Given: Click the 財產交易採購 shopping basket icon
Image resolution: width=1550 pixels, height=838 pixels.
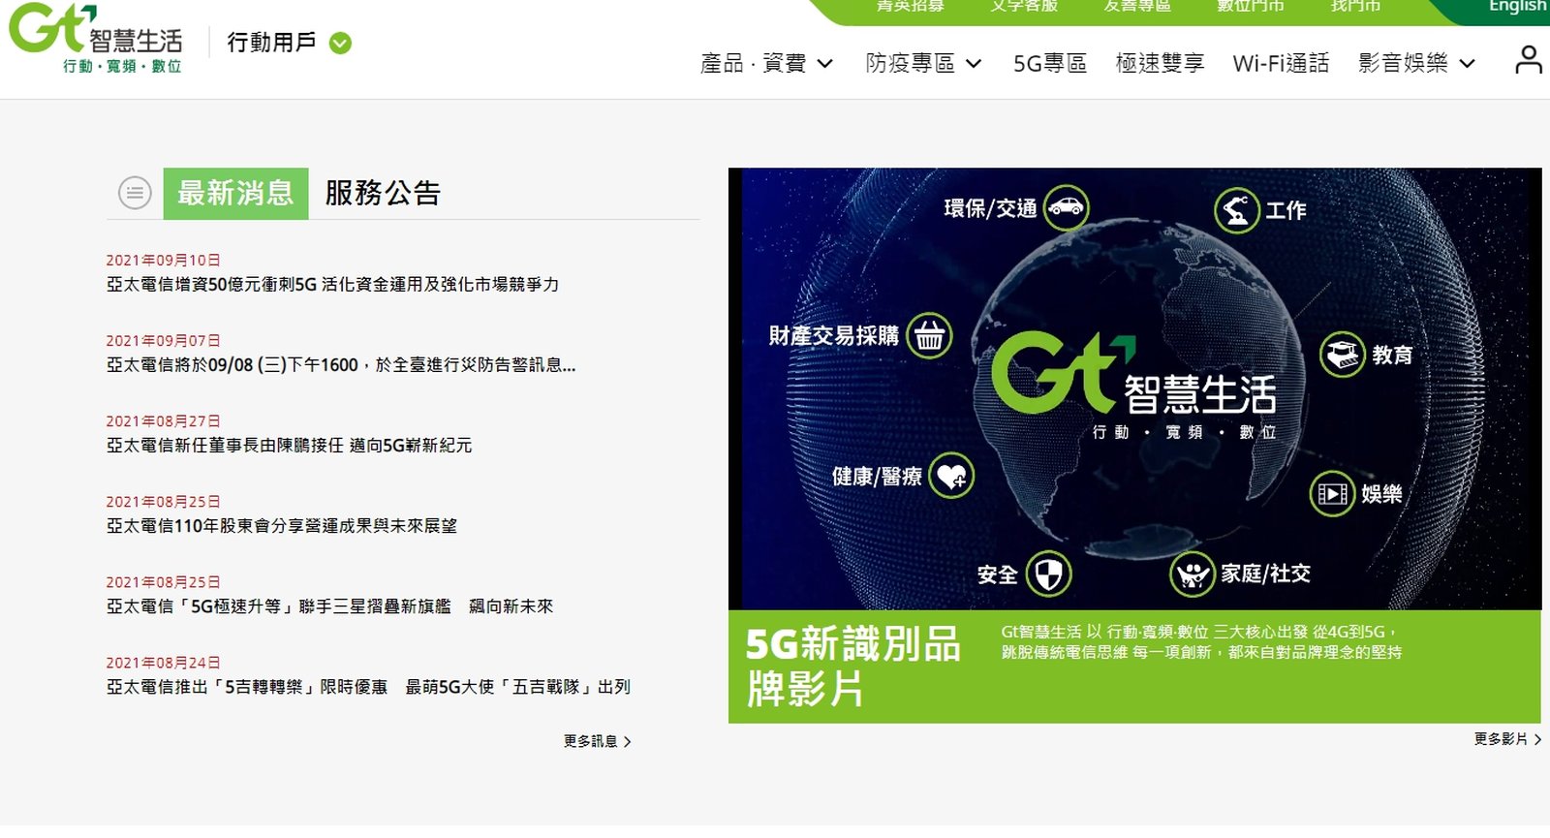Looking at the screenshot, I should tap(929, 336).
